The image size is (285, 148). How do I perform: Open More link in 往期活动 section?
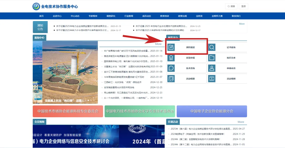(x=241, y=122)
